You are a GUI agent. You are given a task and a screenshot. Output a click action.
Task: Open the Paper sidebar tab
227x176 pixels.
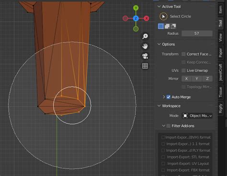220,53
